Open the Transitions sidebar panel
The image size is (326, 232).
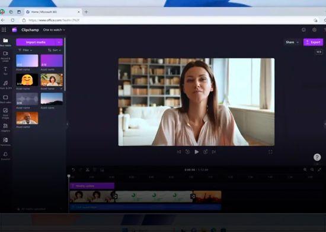point(5,142)
